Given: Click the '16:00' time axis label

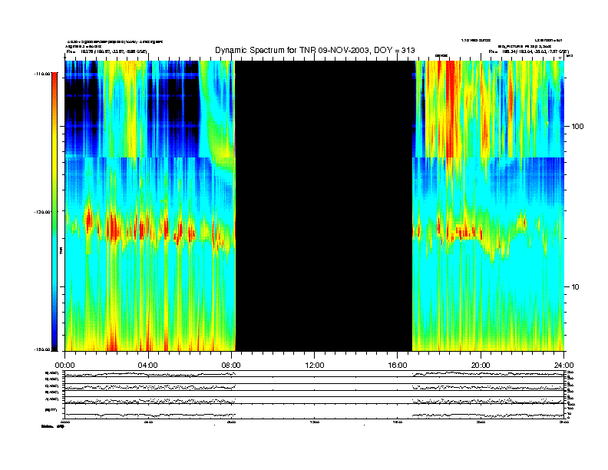Looking at the screenshot, I should [x=398, y=366].
